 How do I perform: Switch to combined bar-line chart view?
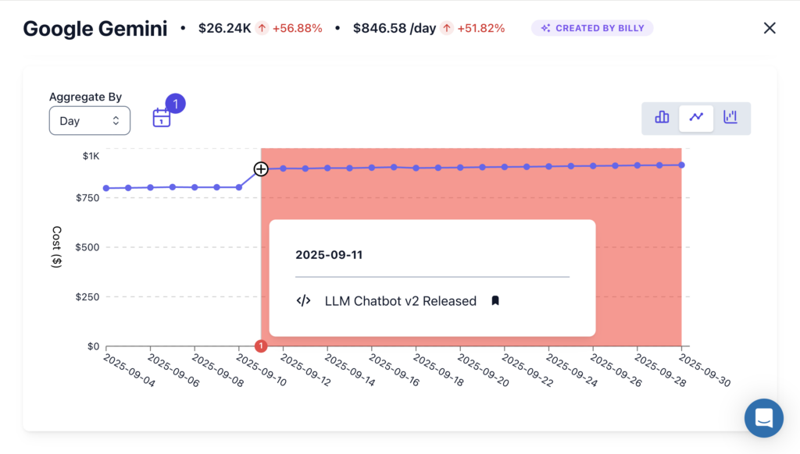pyautogui.click(x=730, y=118)
